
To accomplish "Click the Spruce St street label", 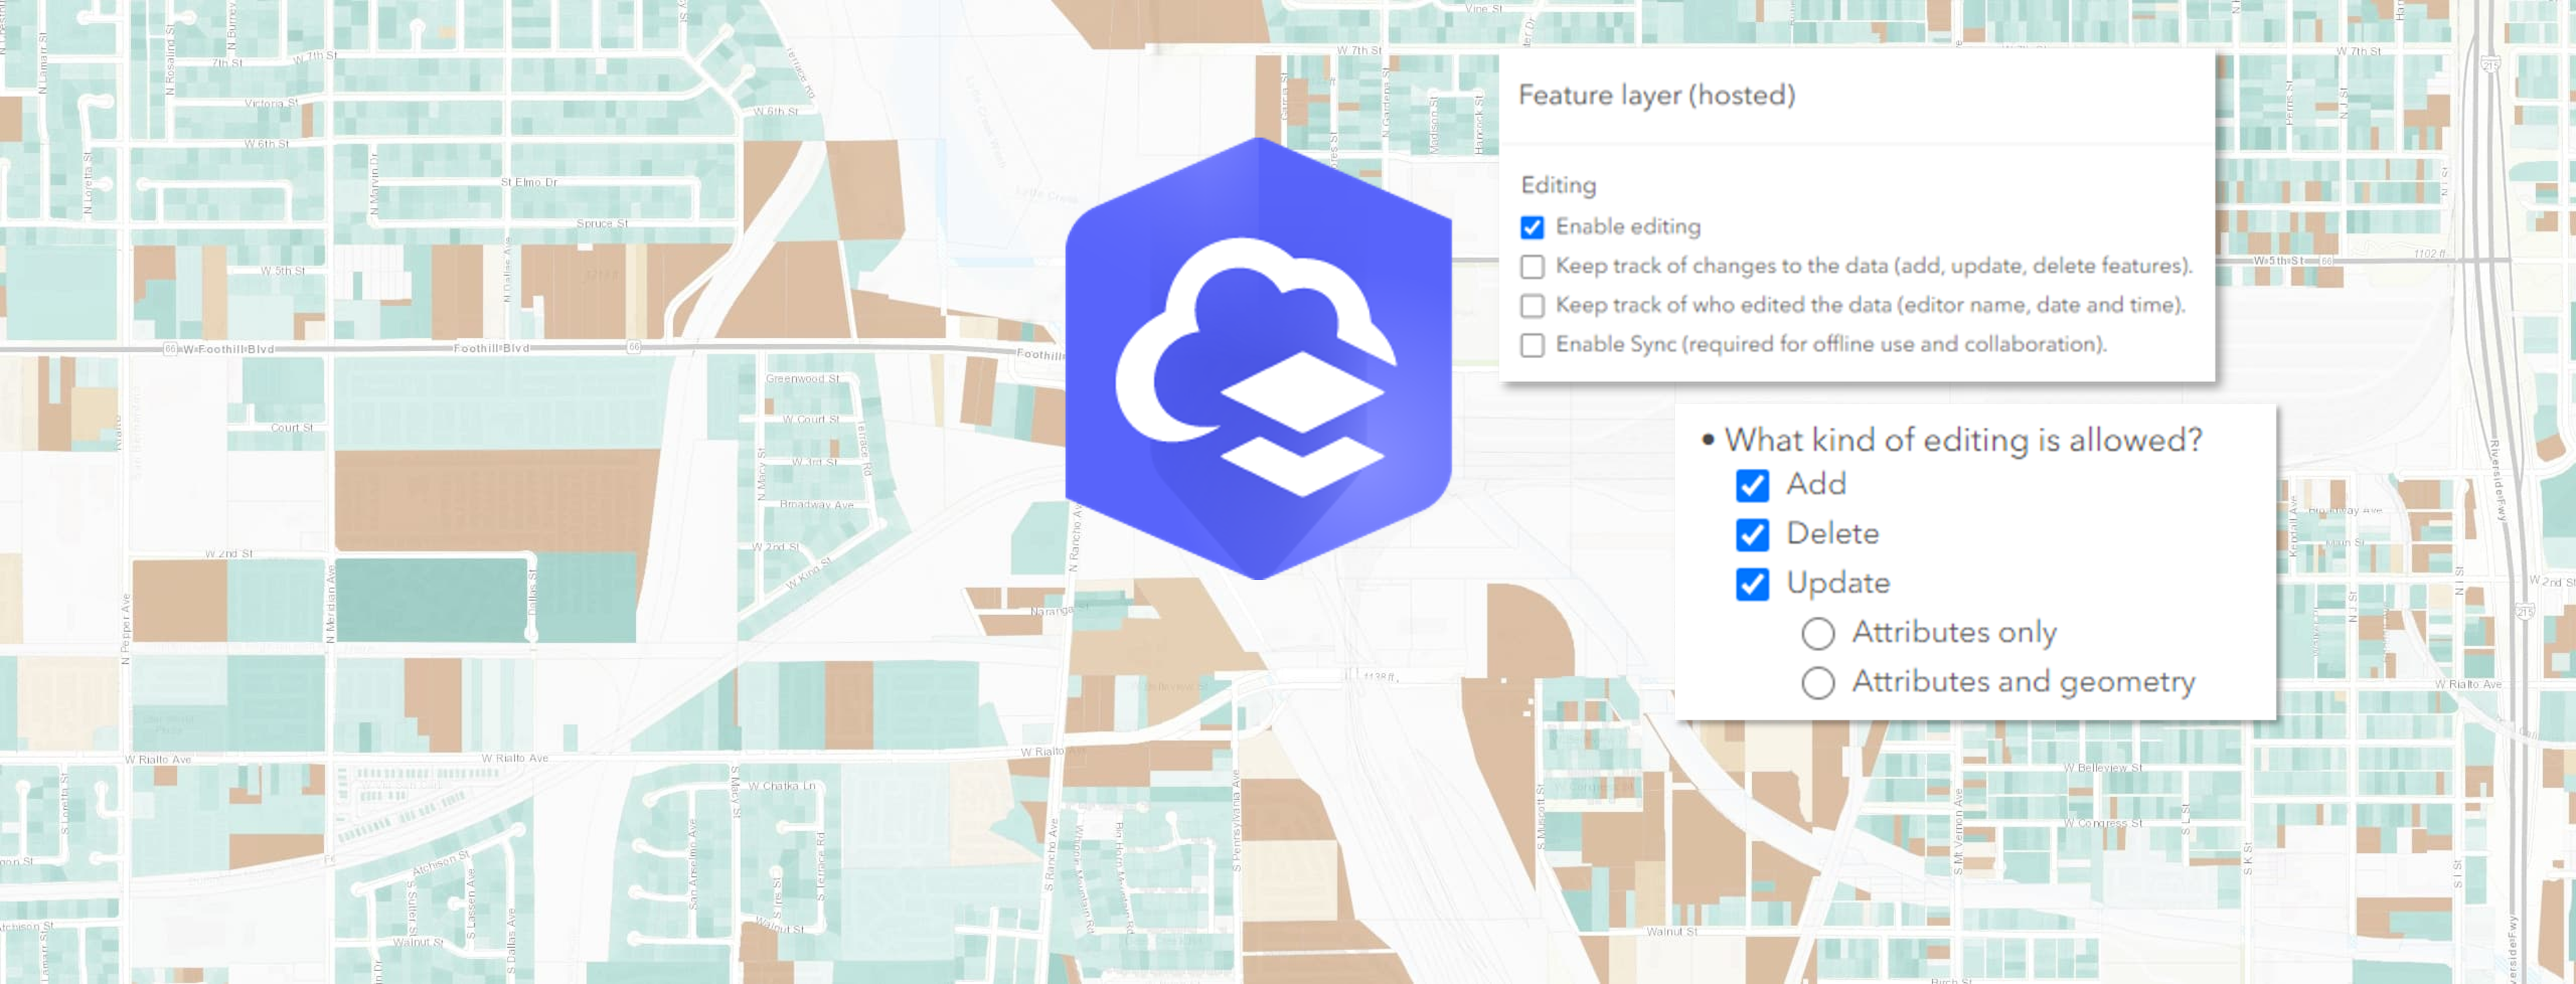I will [602, 223].
